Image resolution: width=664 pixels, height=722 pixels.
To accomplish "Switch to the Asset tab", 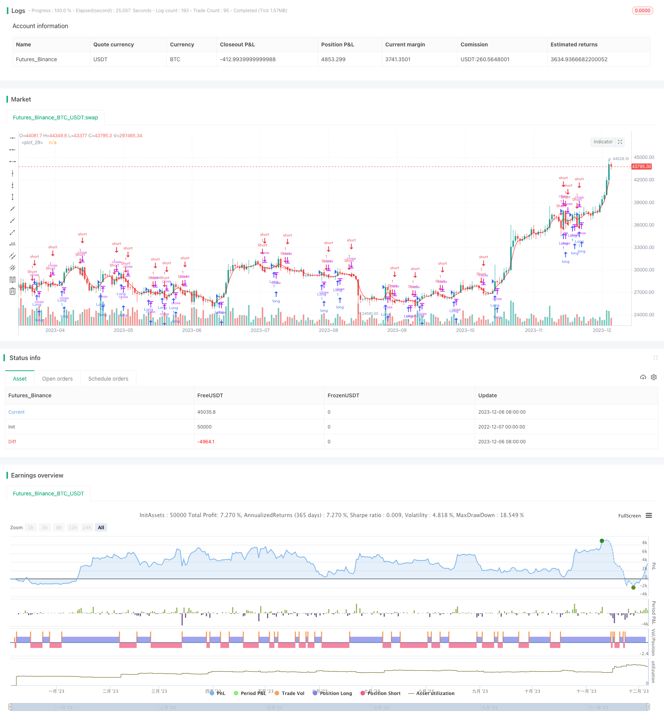I will [x=20, y=379].
